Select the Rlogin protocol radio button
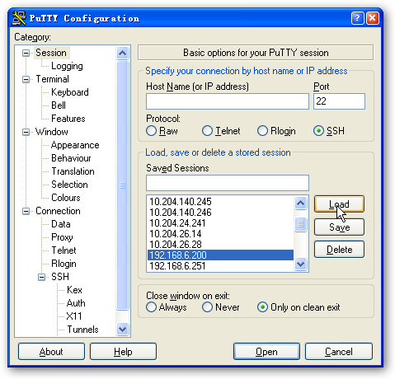This screenshot has width=395, height=379. (x=262, y=131)
